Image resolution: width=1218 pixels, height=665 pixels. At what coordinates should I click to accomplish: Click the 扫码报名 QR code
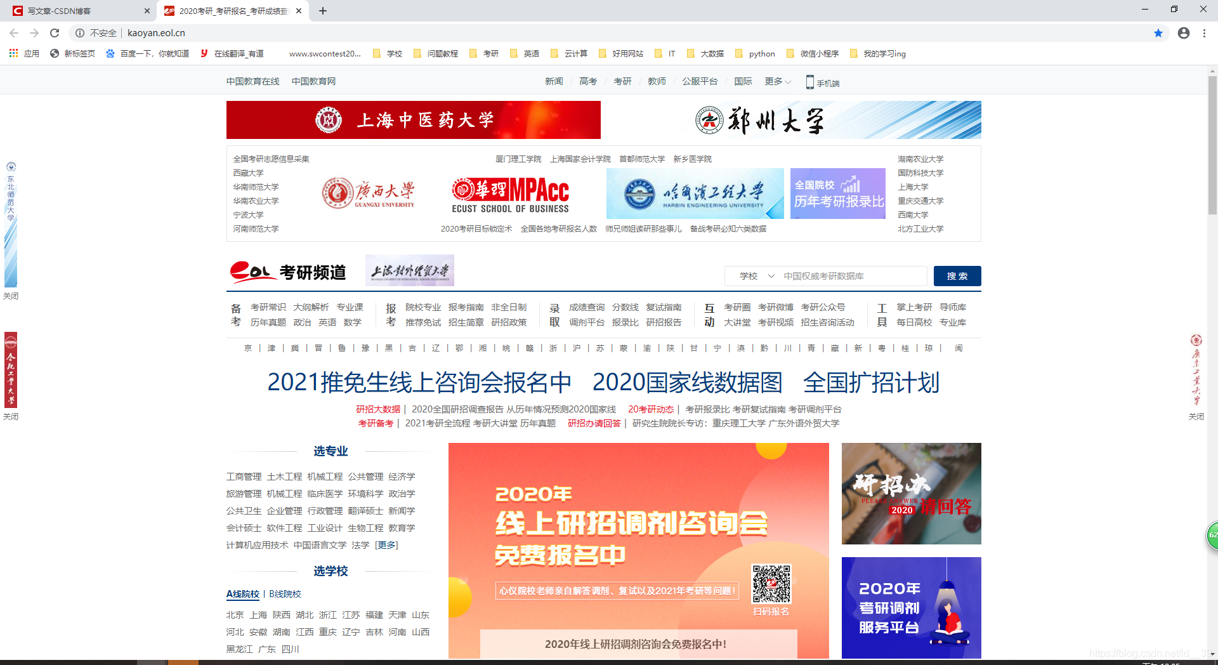(x=771, y=585)
